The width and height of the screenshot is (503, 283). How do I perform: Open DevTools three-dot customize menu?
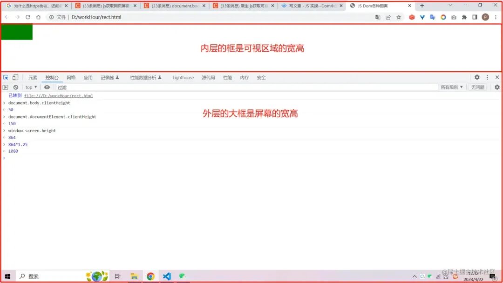[x=487, y=77]
